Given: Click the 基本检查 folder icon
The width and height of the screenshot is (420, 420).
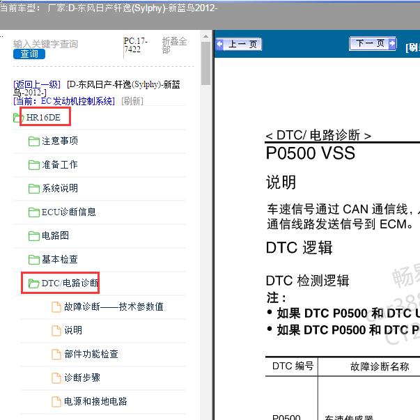Looking at the screenshot, I should pyautogui.click(x=33, y=259).
